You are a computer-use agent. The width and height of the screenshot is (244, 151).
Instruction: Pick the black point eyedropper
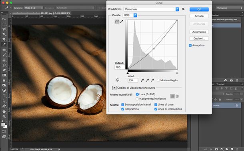[x=142, y=80]
